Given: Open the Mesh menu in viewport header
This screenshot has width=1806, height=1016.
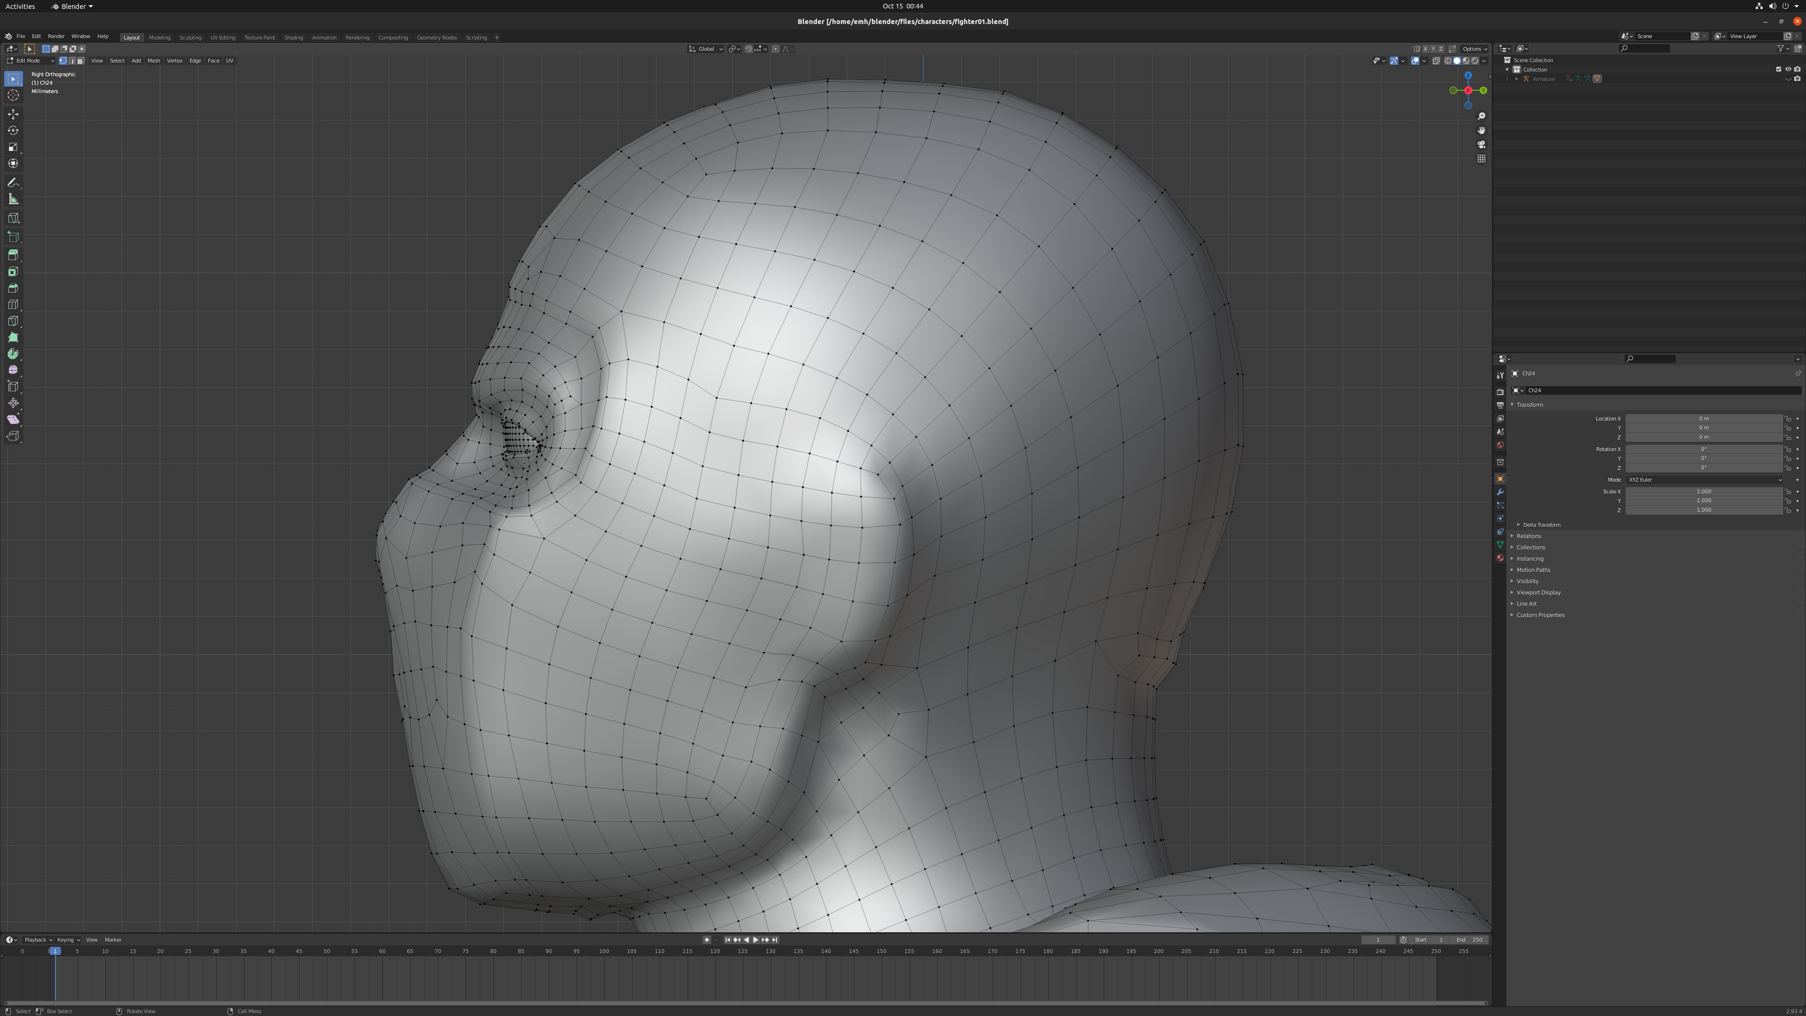Looking at the screenshot, I should [153, 61].
